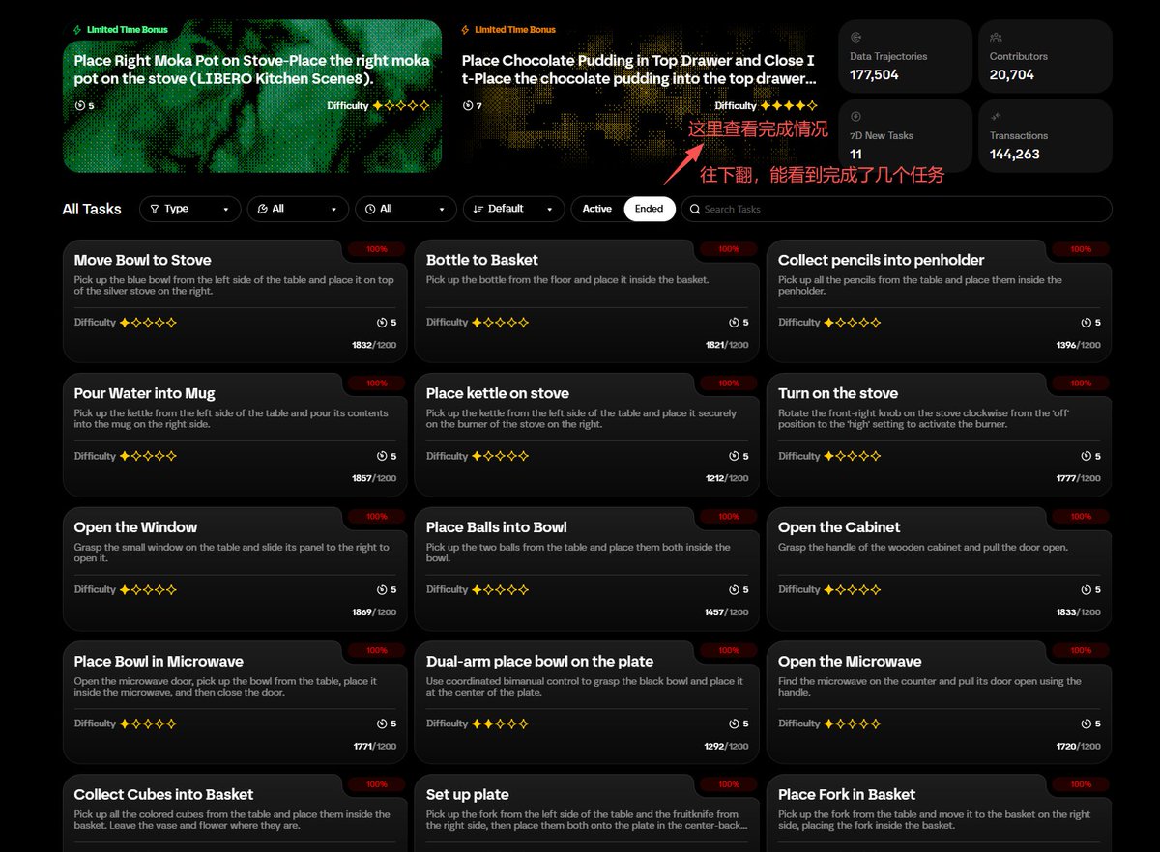
Task: Open the first All filter dropdown
Action: [298, 209]
